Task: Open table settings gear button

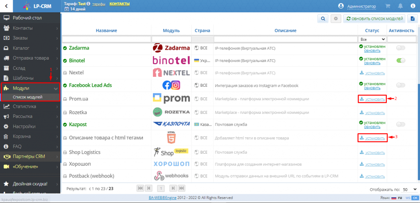Action: [x=336, y=19]
